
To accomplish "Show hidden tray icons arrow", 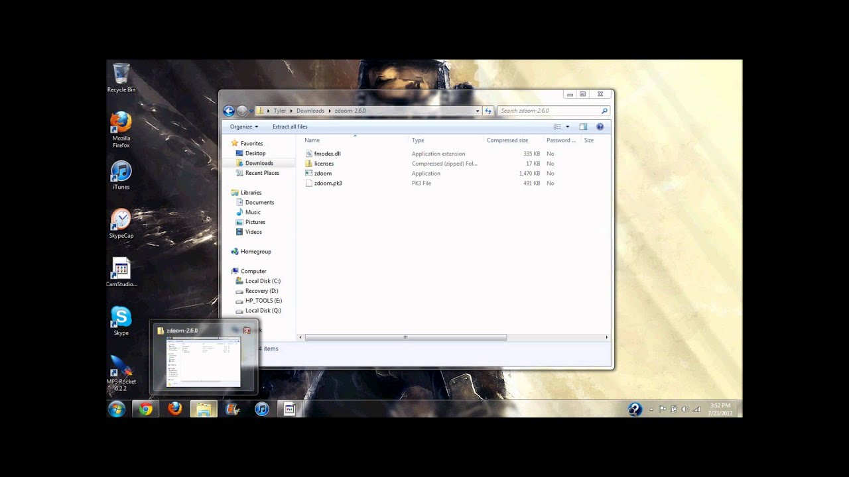I will 651,409.
